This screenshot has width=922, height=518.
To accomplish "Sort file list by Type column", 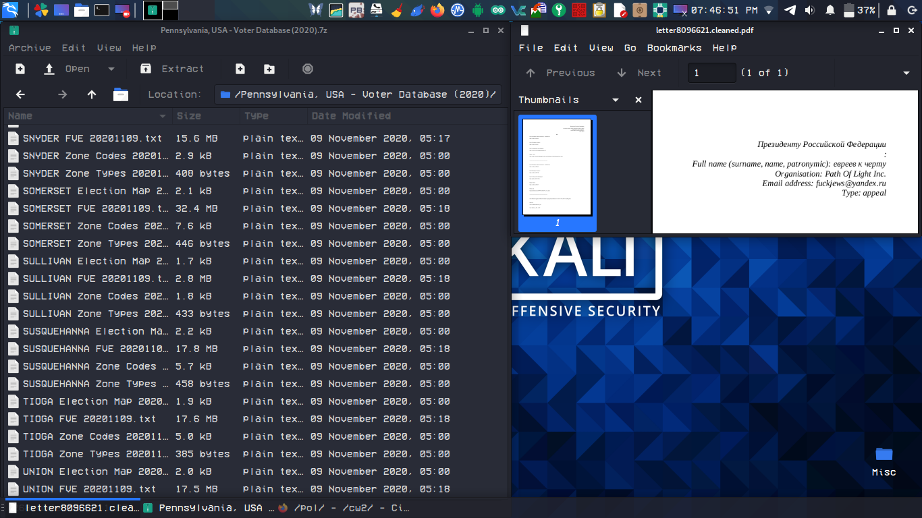I will pyautogui.click(x=273, y=116).
